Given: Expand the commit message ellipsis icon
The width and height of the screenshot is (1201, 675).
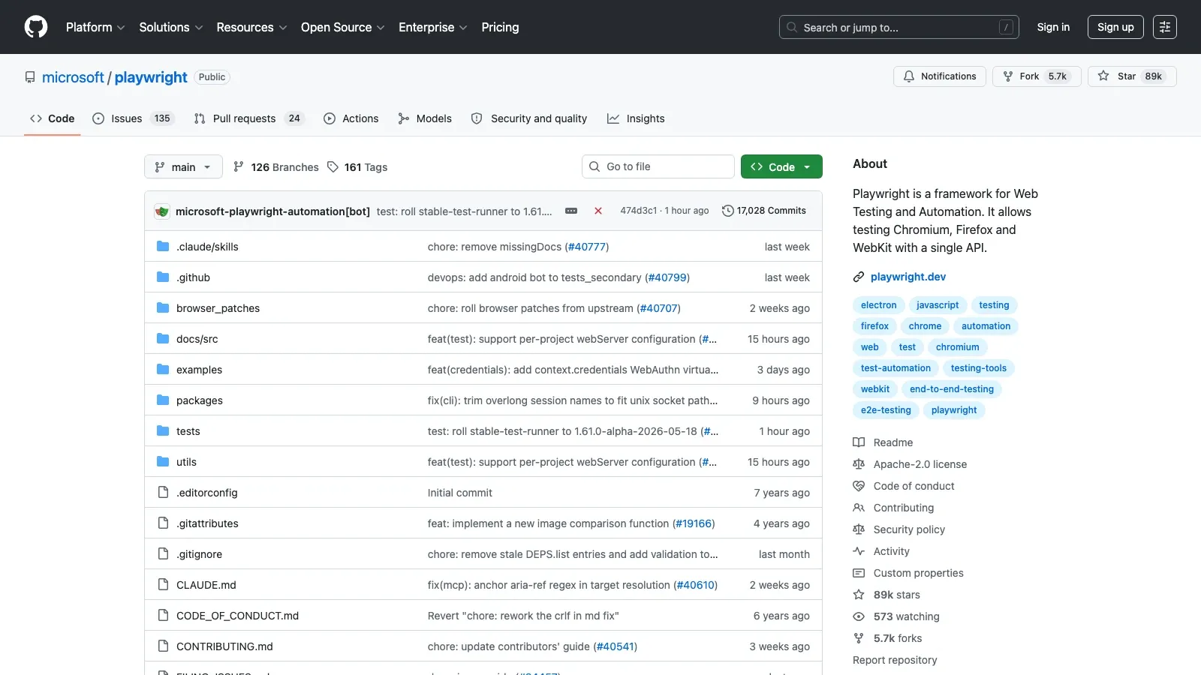Looking at the screenshot, I should pyautogui.click(x=571, y=211).
